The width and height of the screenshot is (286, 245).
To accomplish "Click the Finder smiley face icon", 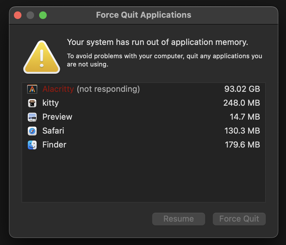I will tap(32, 145).
